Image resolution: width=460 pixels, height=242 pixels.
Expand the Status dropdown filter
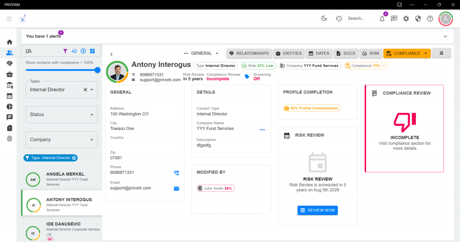(x=62, y=115)
